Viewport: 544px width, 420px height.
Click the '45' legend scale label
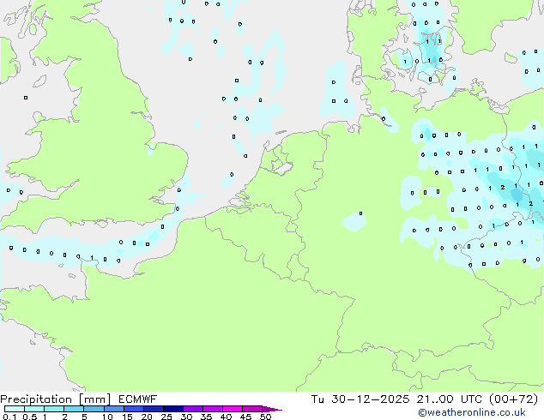click(245, 417)
